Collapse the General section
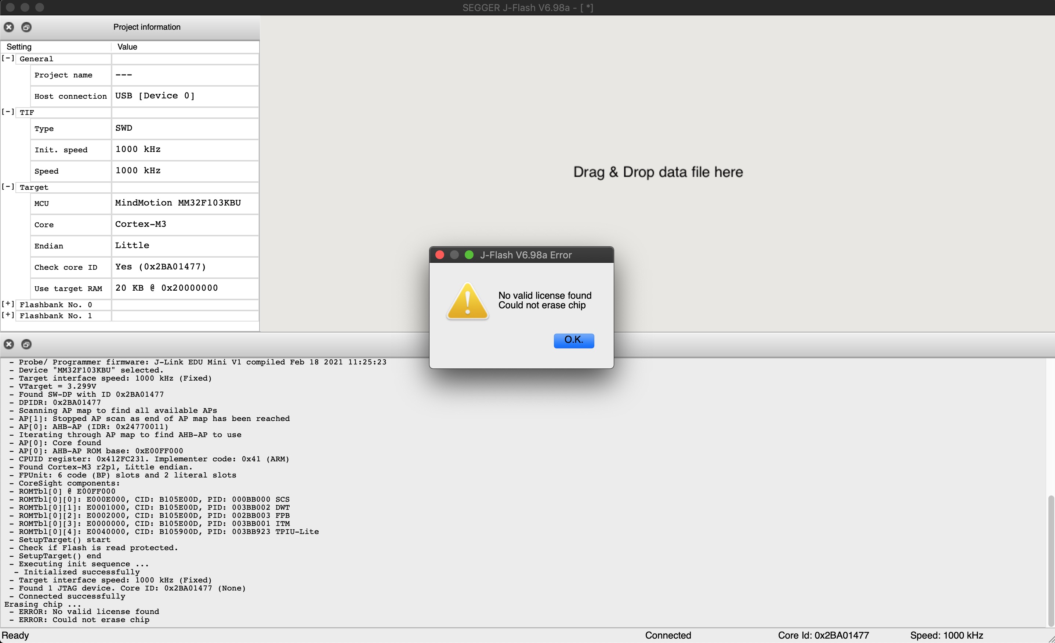 point(8,58)
